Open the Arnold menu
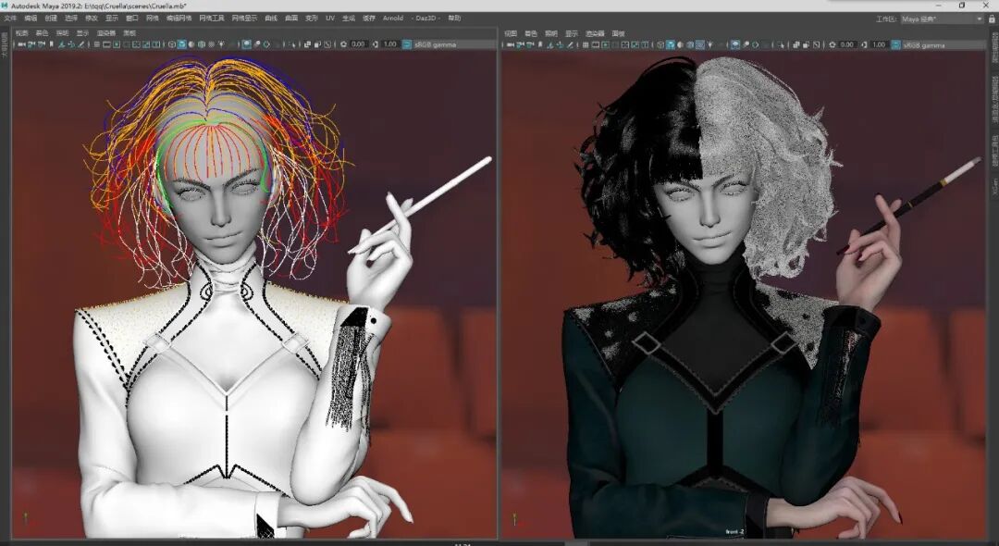The image size is (999, 546). pyautogui.click(x=393, y=19)
